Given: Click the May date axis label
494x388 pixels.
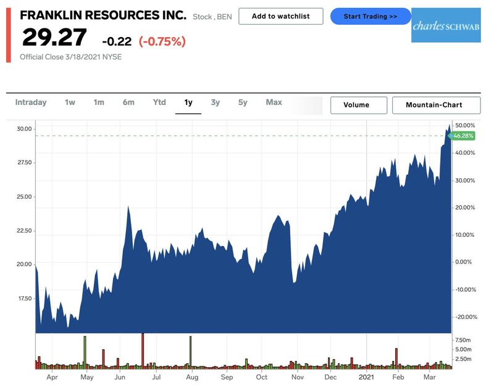Looking at the screenshot, I should click(87, 378).
